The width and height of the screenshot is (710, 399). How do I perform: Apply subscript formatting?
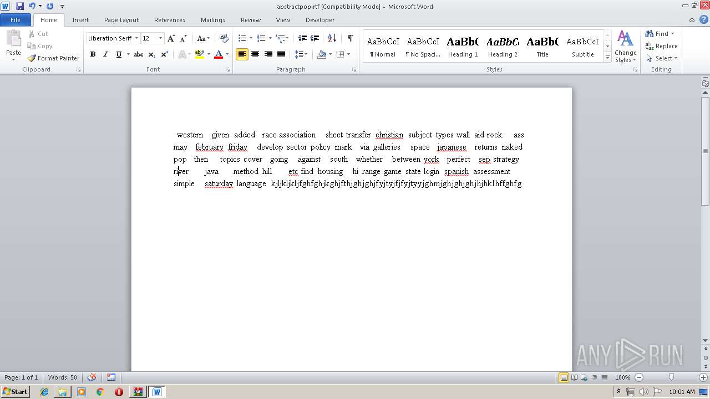[152, 54]
